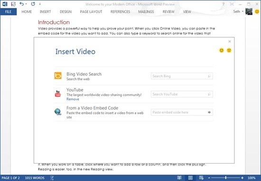Screen dimensions: 261x181
Task: Click the Bing Video Search label
Action: point(84,74)
